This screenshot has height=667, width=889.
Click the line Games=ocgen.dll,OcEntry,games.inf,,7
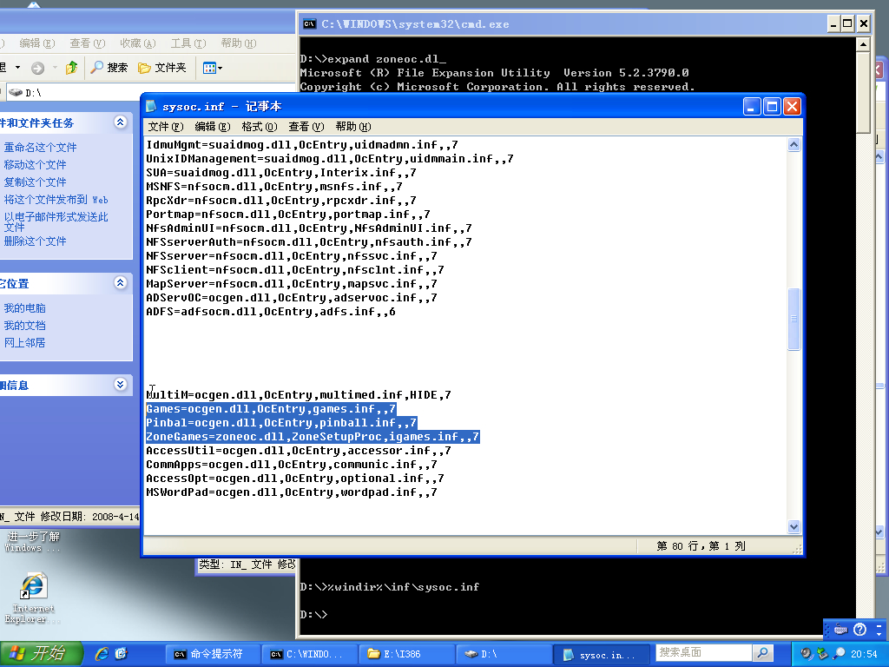click(271, 409)
